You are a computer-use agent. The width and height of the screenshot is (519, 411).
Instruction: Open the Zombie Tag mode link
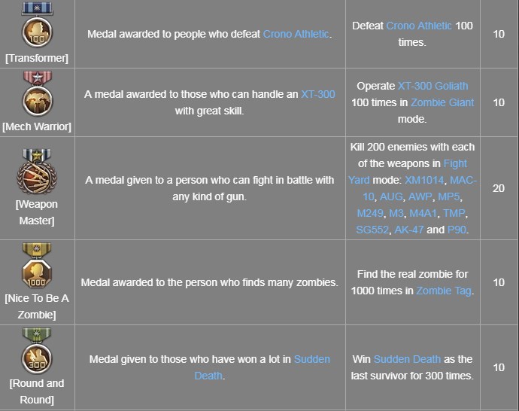444,291
